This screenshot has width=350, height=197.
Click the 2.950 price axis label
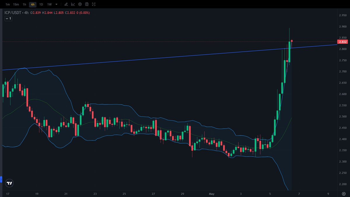tap(343, 15)
